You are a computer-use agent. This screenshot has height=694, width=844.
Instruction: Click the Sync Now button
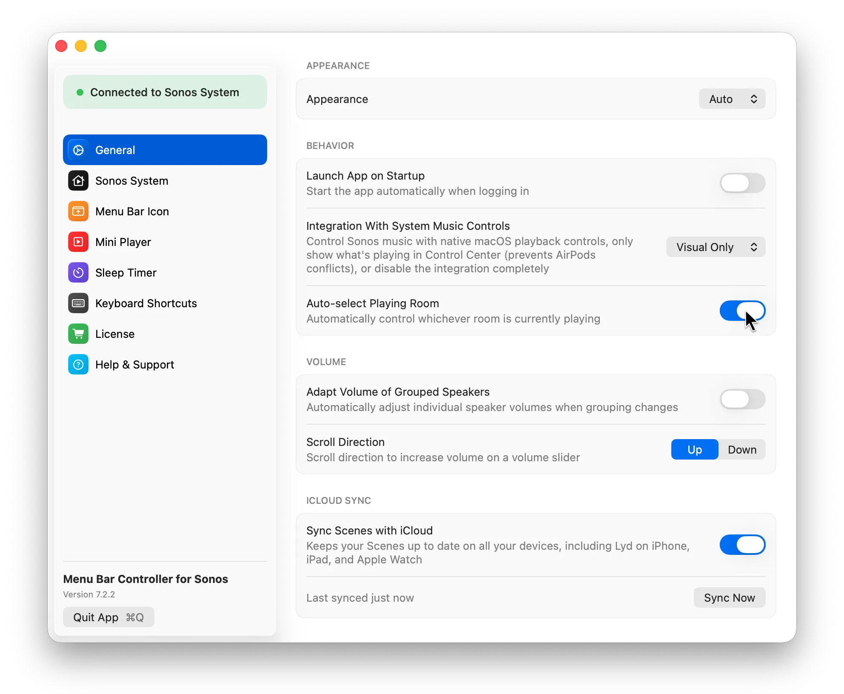(x=730, y=597)
